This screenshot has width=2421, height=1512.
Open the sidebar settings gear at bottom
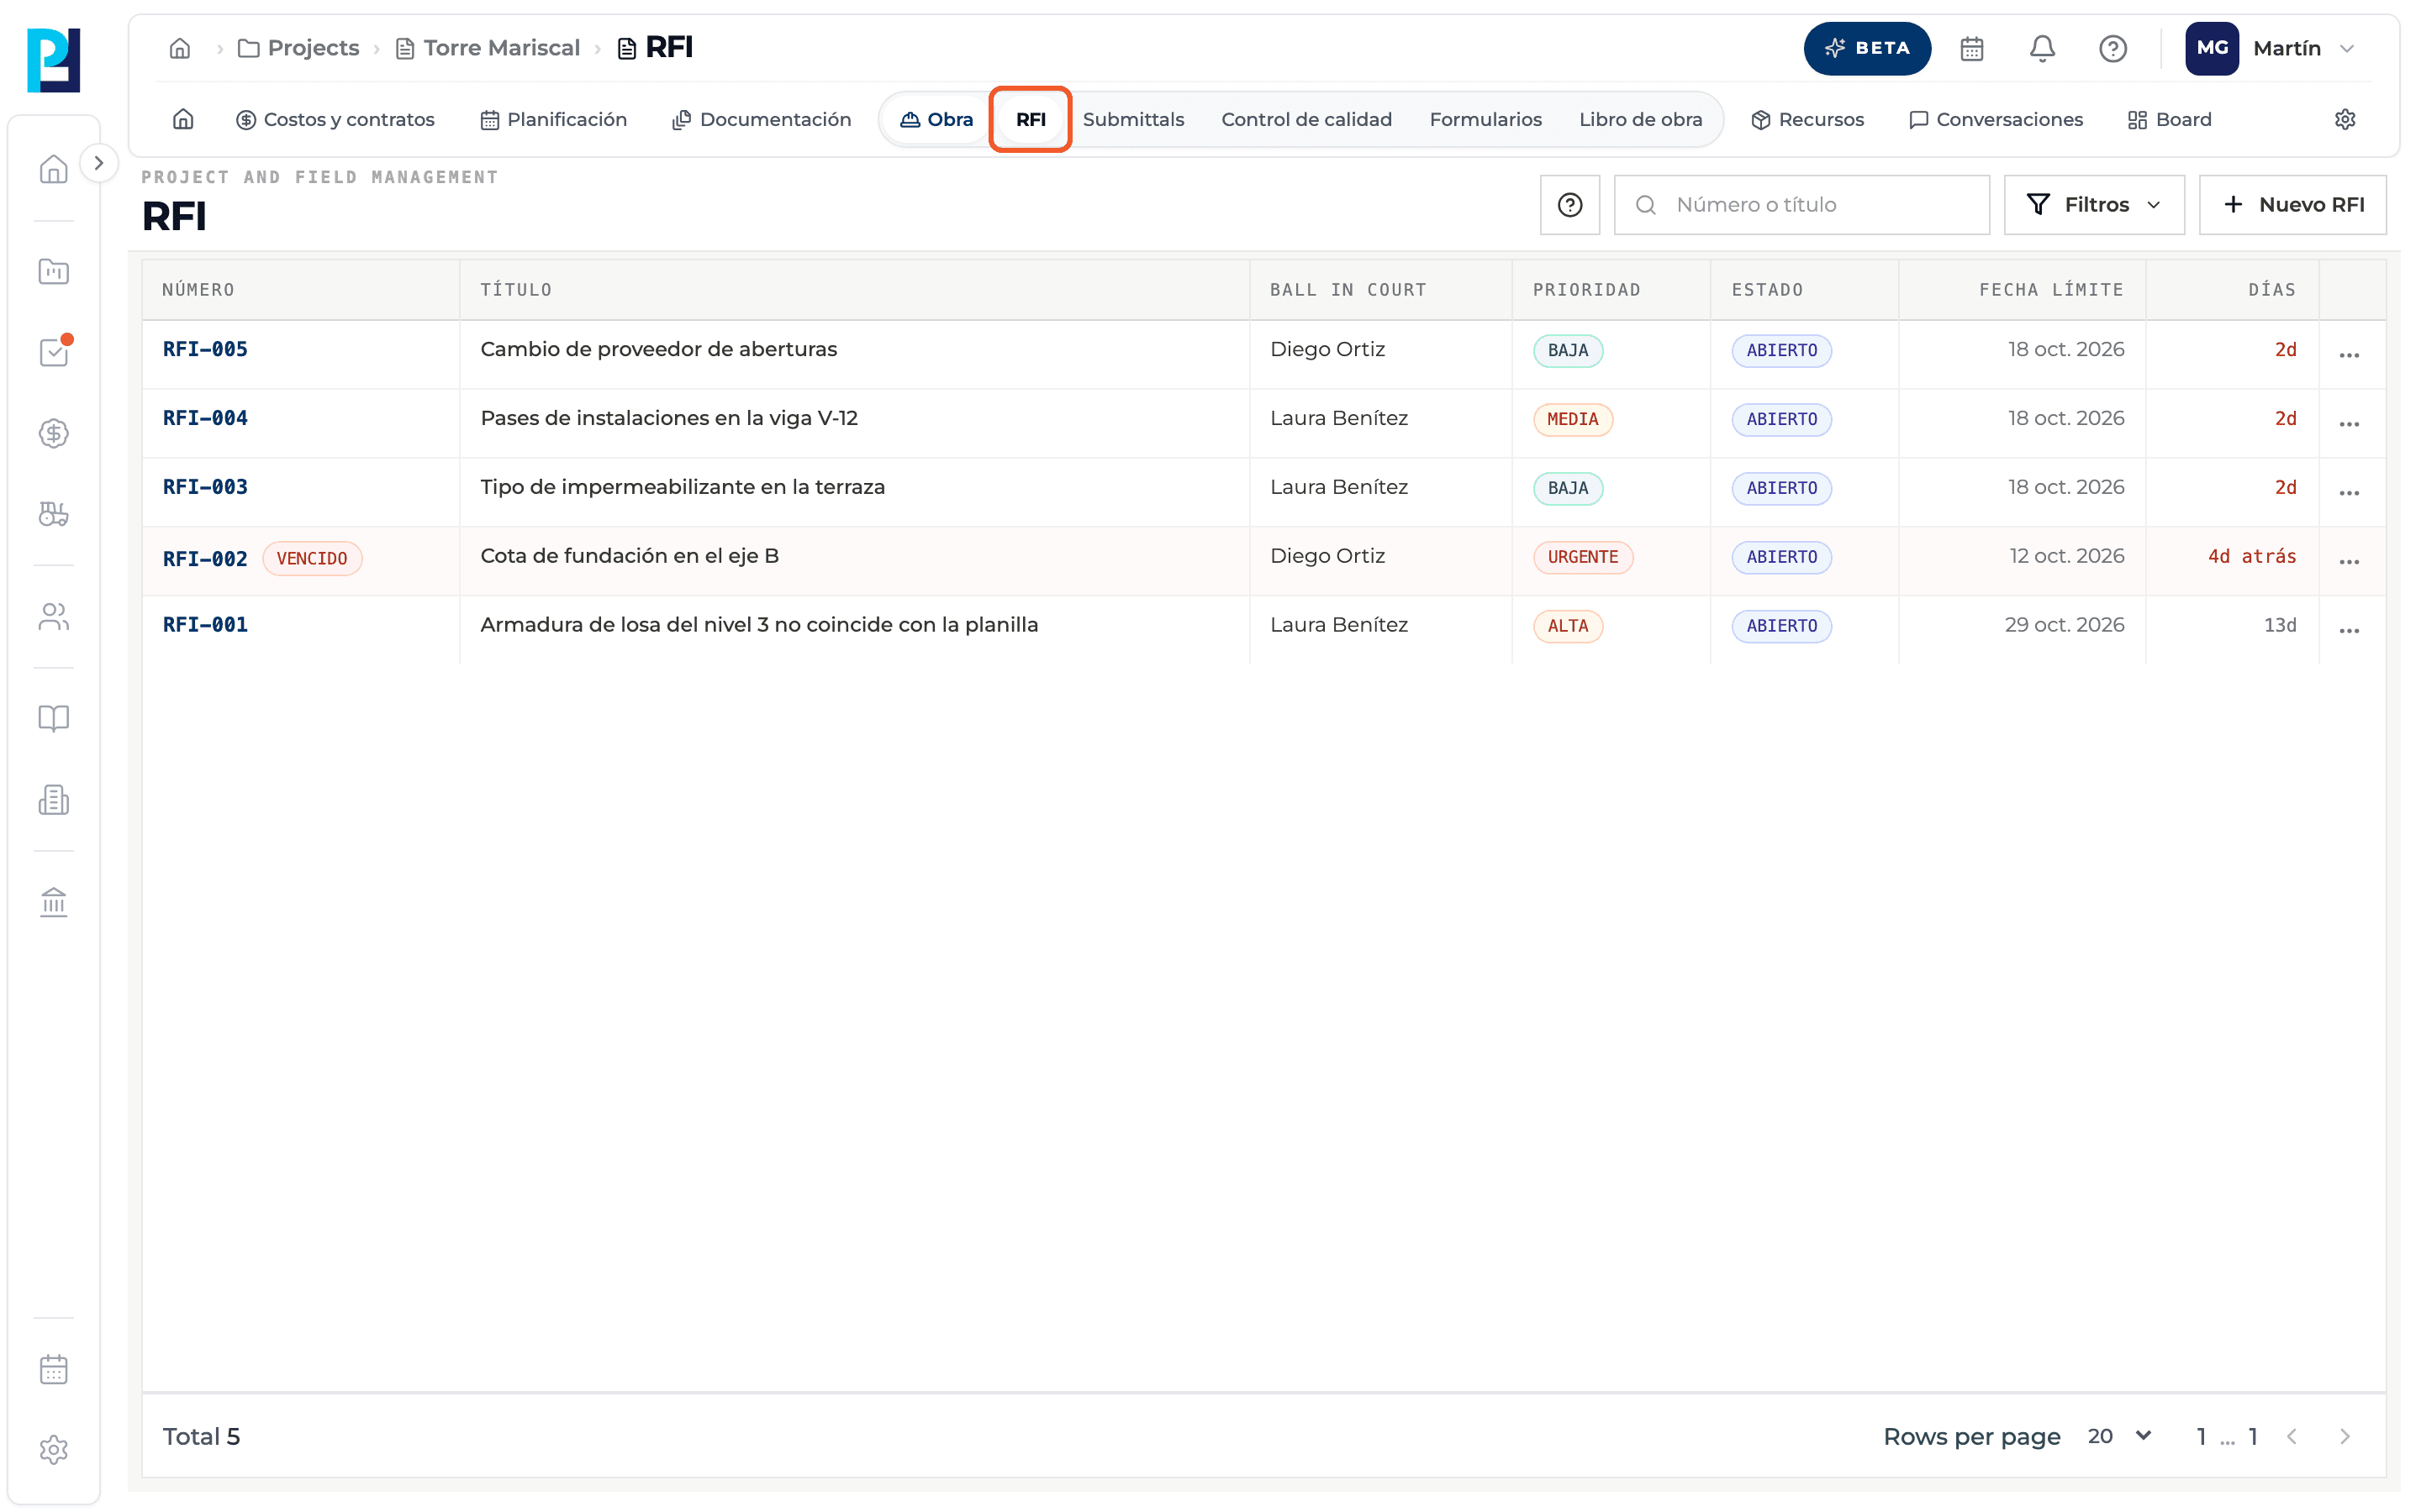[53, 1450]
